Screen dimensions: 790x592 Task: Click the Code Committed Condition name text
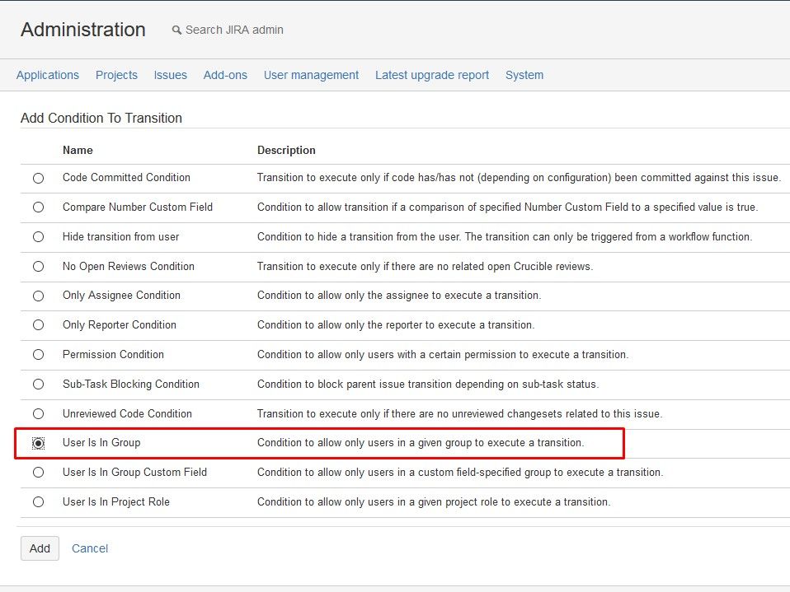(x=126, y=178)
